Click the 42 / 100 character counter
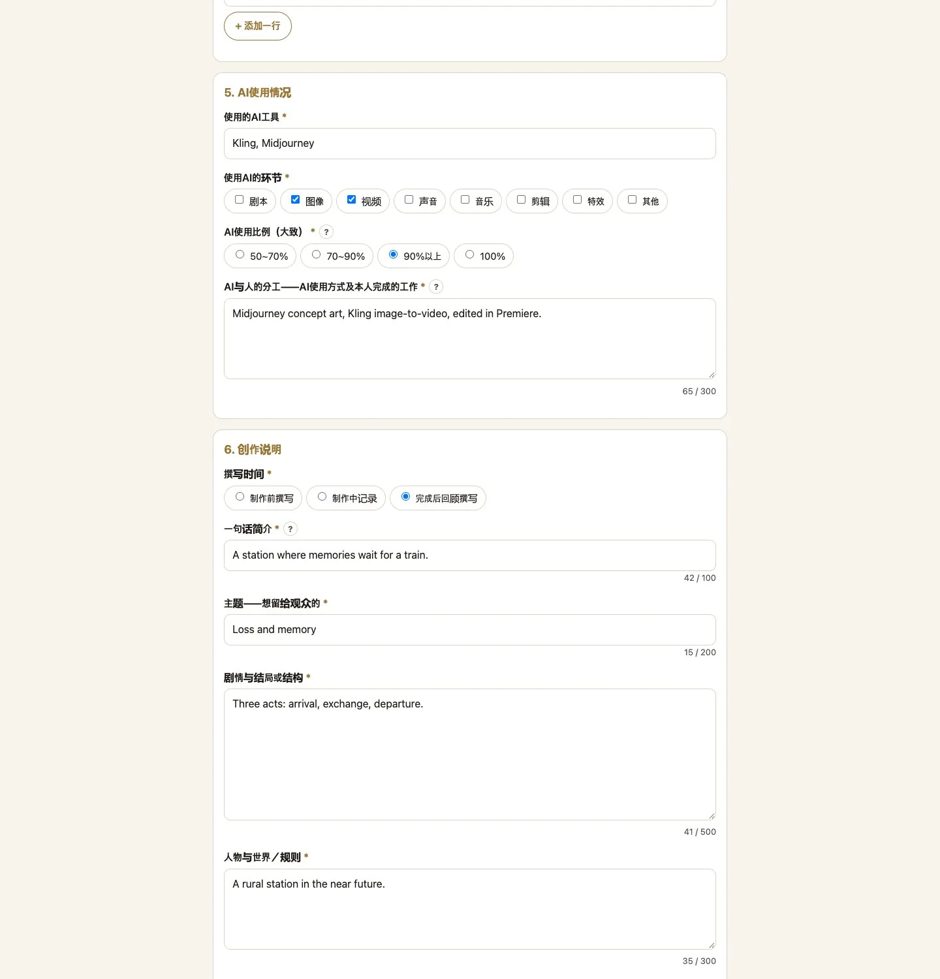The width and height of the screenshot is (940, 979). click(x=700, y=578)
